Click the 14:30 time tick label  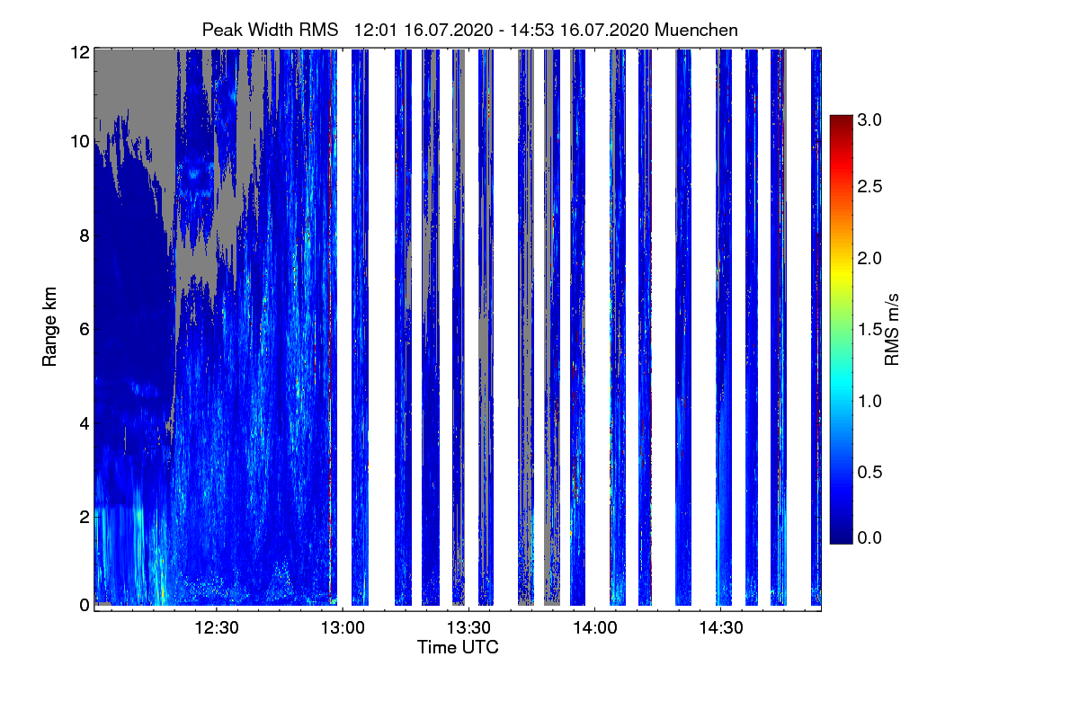[720, 627]
